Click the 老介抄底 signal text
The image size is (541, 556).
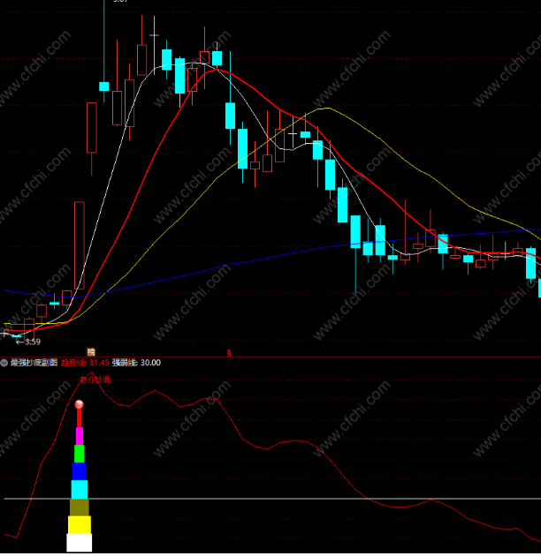95,379
